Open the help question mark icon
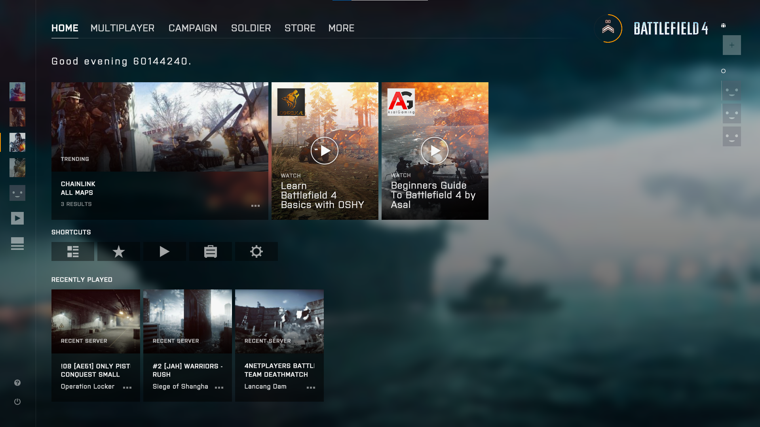 [17, 383]
